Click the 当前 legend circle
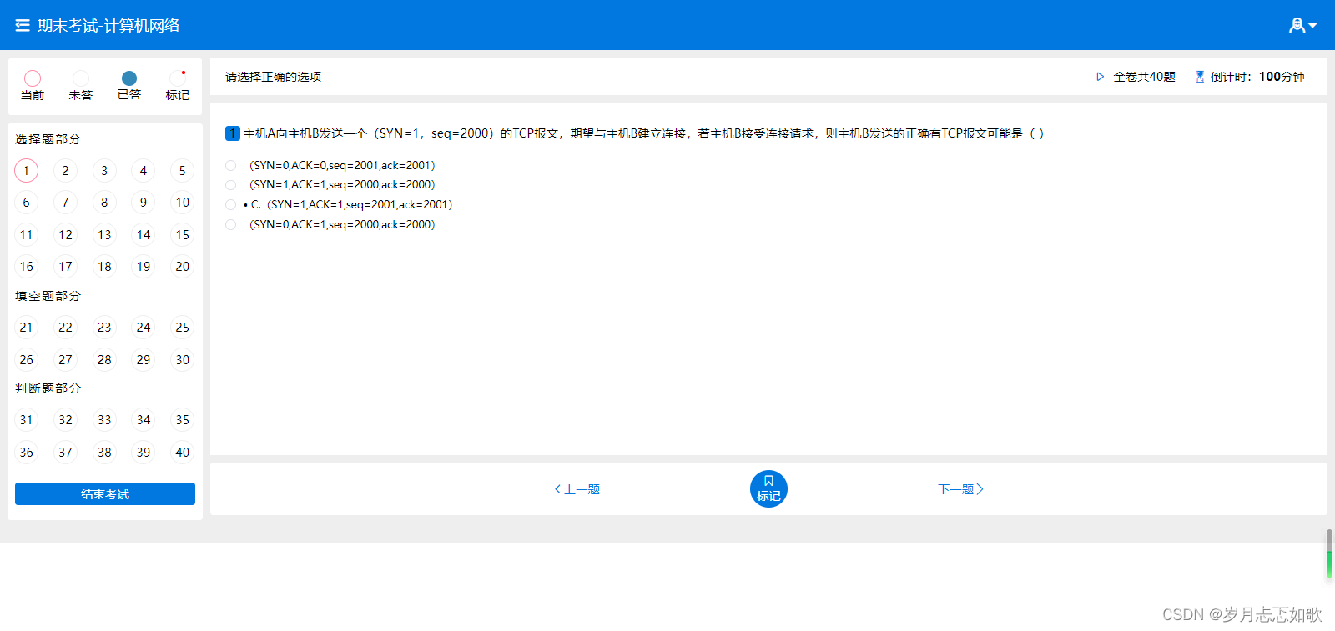Image resolution: width=1335 pixels, height=631 pixels. click(x=33, y=78)
